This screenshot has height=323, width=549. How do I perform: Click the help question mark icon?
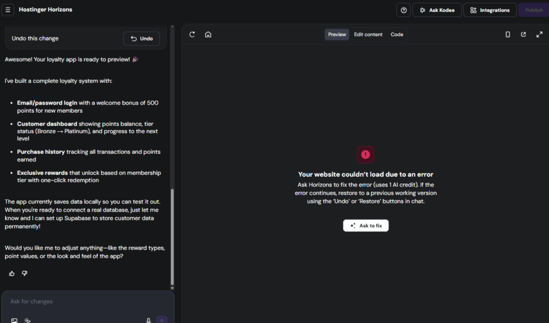tap(404, 10)
